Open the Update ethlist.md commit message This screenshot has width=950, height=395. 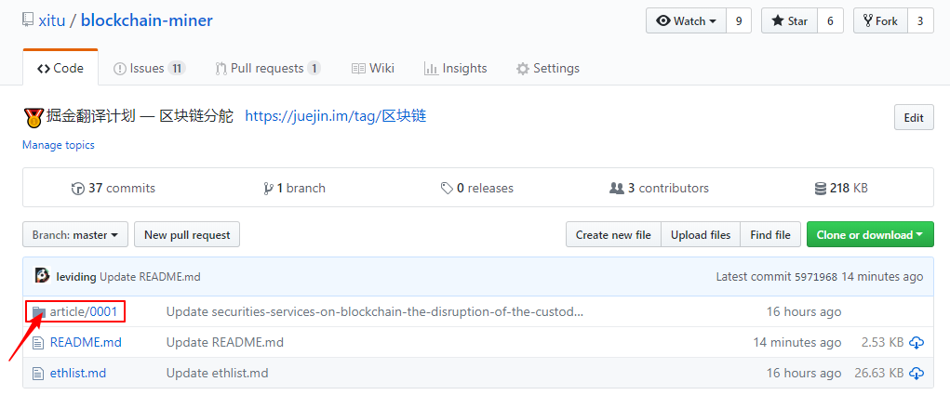click(218, 374)
